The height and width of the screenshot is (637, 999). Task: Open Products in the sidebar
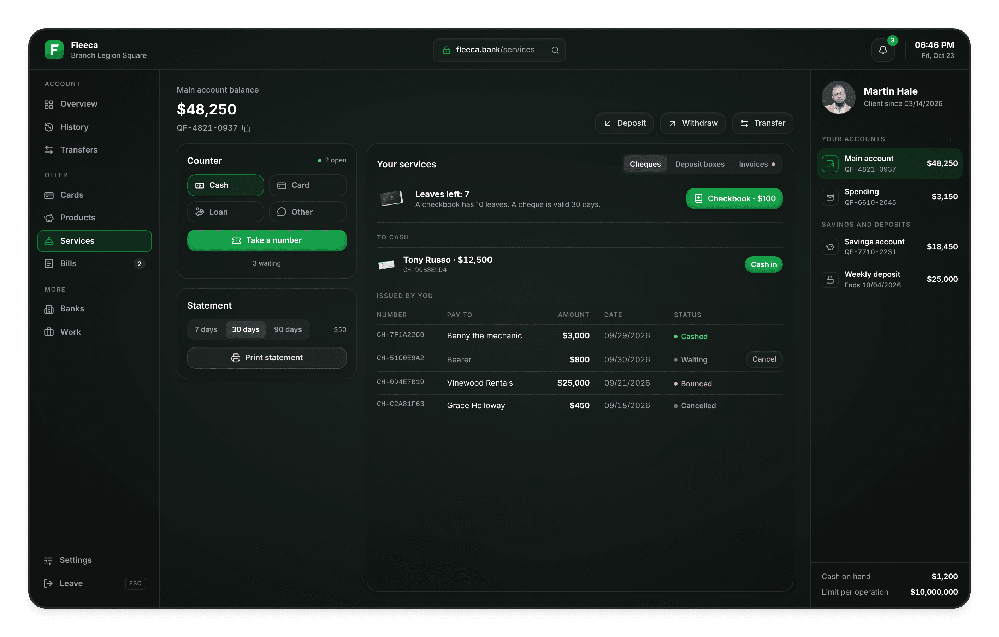point(95,218)
